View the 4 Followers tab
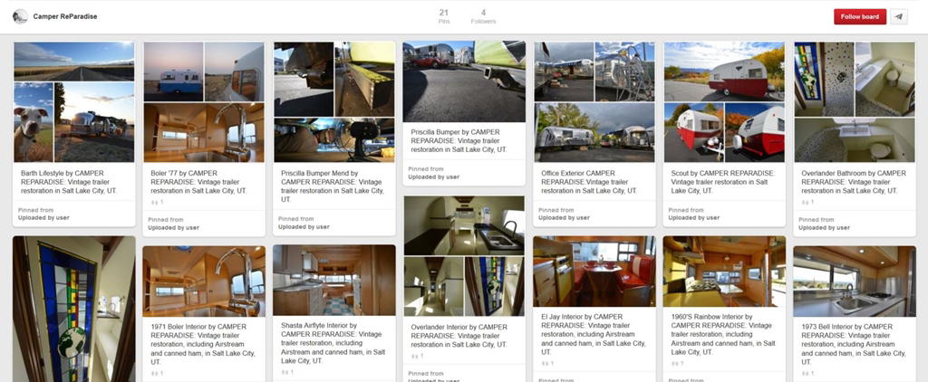This screenshot has height=382, width=928. click(483, 16)
